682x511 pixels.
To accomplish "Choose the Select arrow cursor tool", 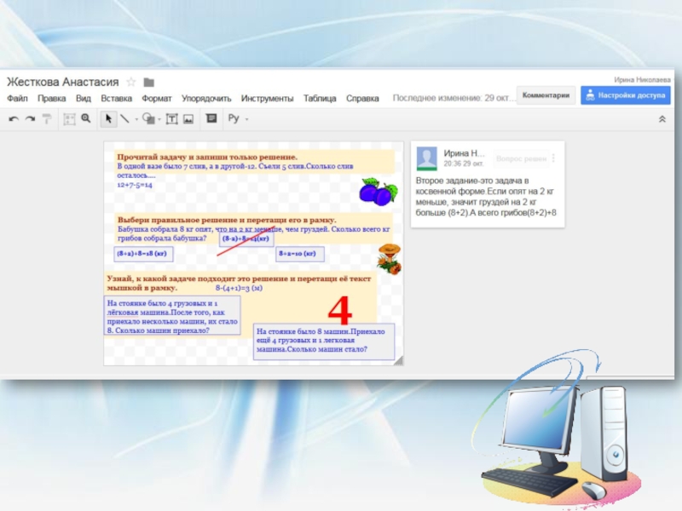I will 108,119.
